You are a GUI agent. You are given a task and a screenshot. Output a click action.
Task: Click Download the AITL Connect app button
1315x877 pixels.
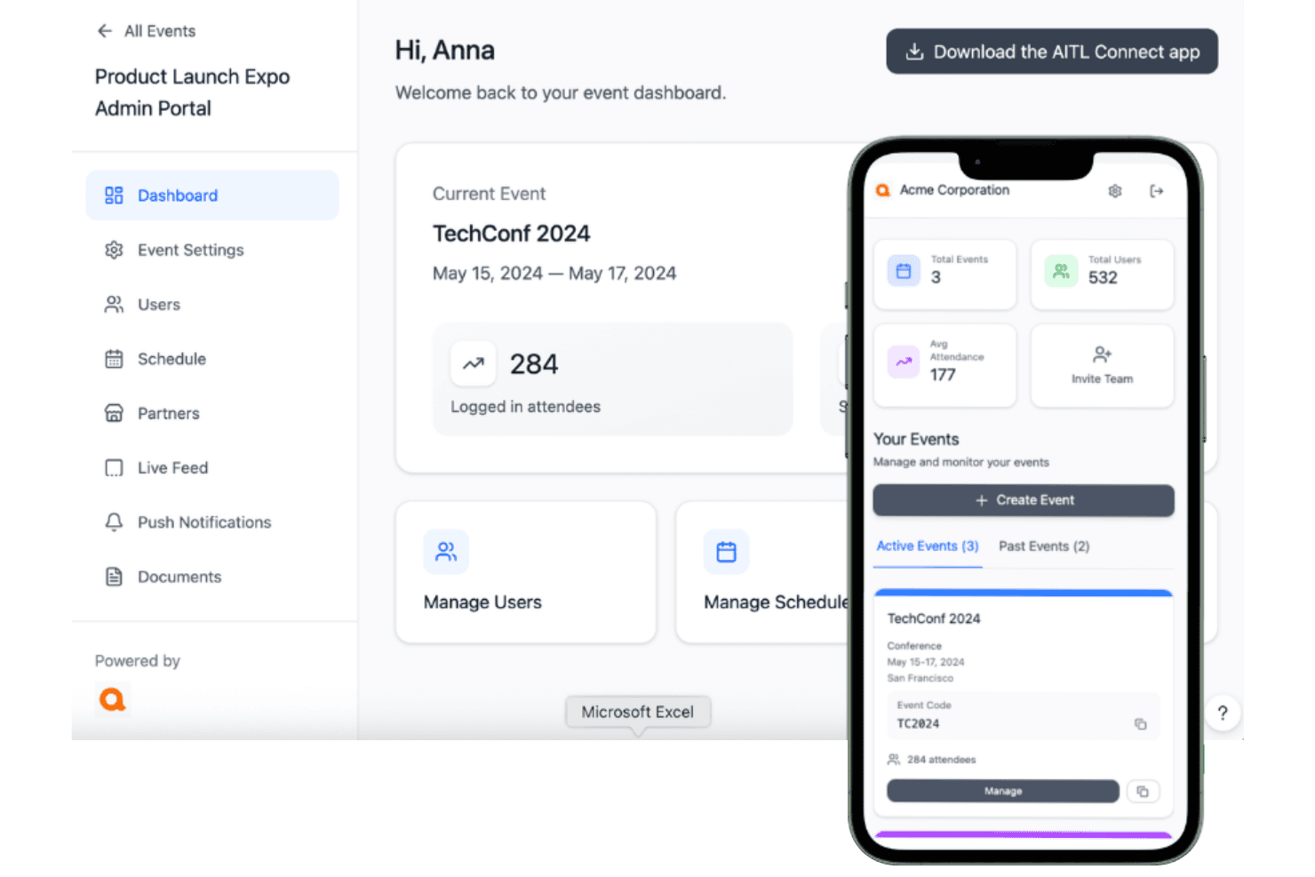(x=1052, y=52)
